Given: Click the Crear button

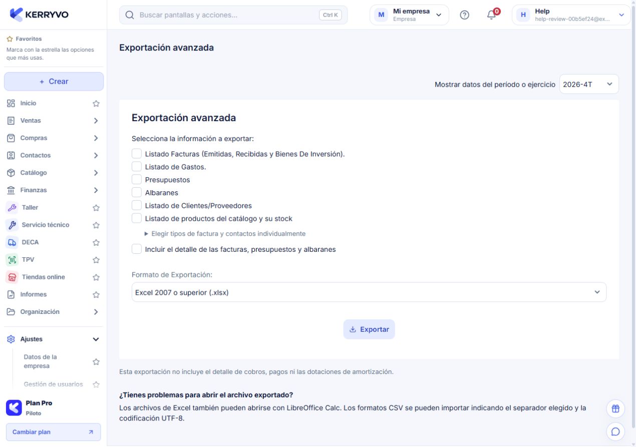Looking at the screenshot, I should pyautogui.click(x=54, y=82).
